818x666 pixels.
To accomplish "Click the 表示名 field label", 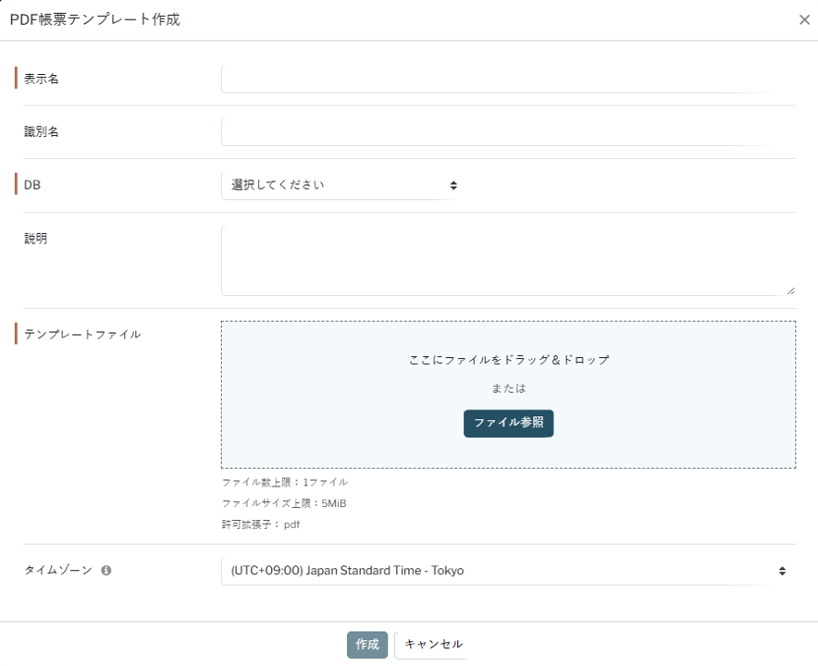I will [42, 80].
